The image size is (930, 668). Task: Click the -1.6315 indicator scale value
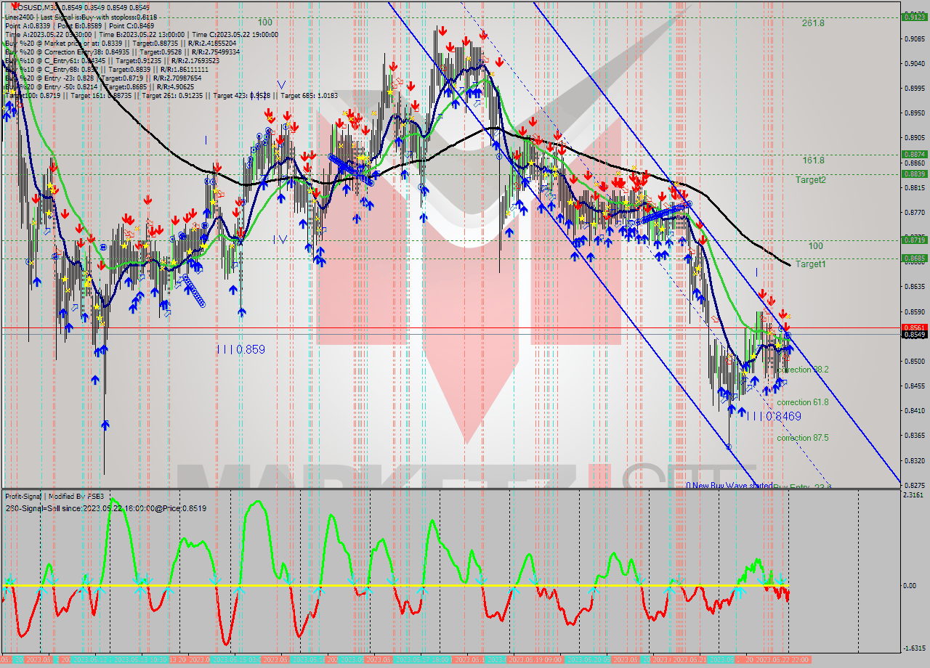coord(913,648)
